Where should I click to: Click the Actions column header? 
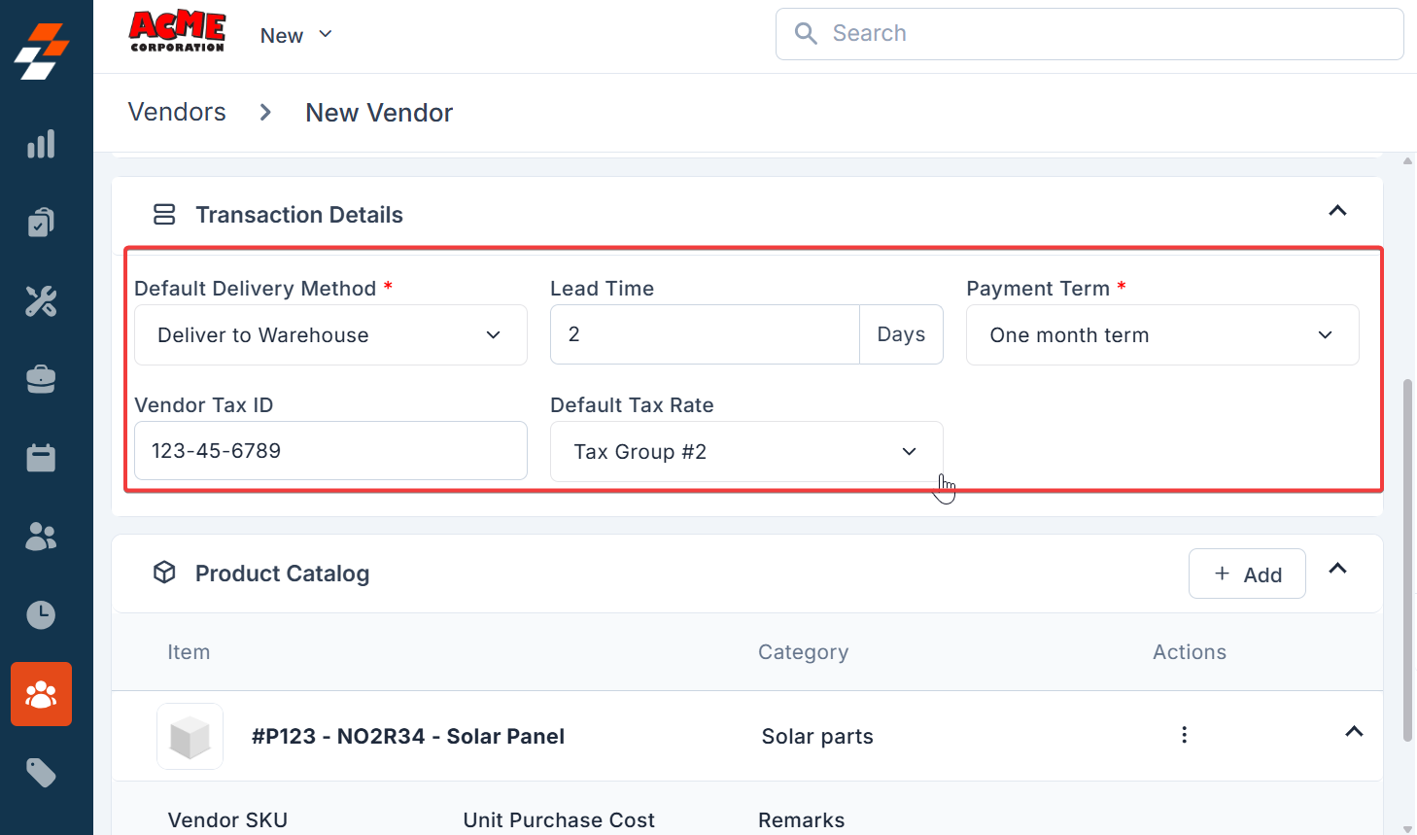point(1190,652)
